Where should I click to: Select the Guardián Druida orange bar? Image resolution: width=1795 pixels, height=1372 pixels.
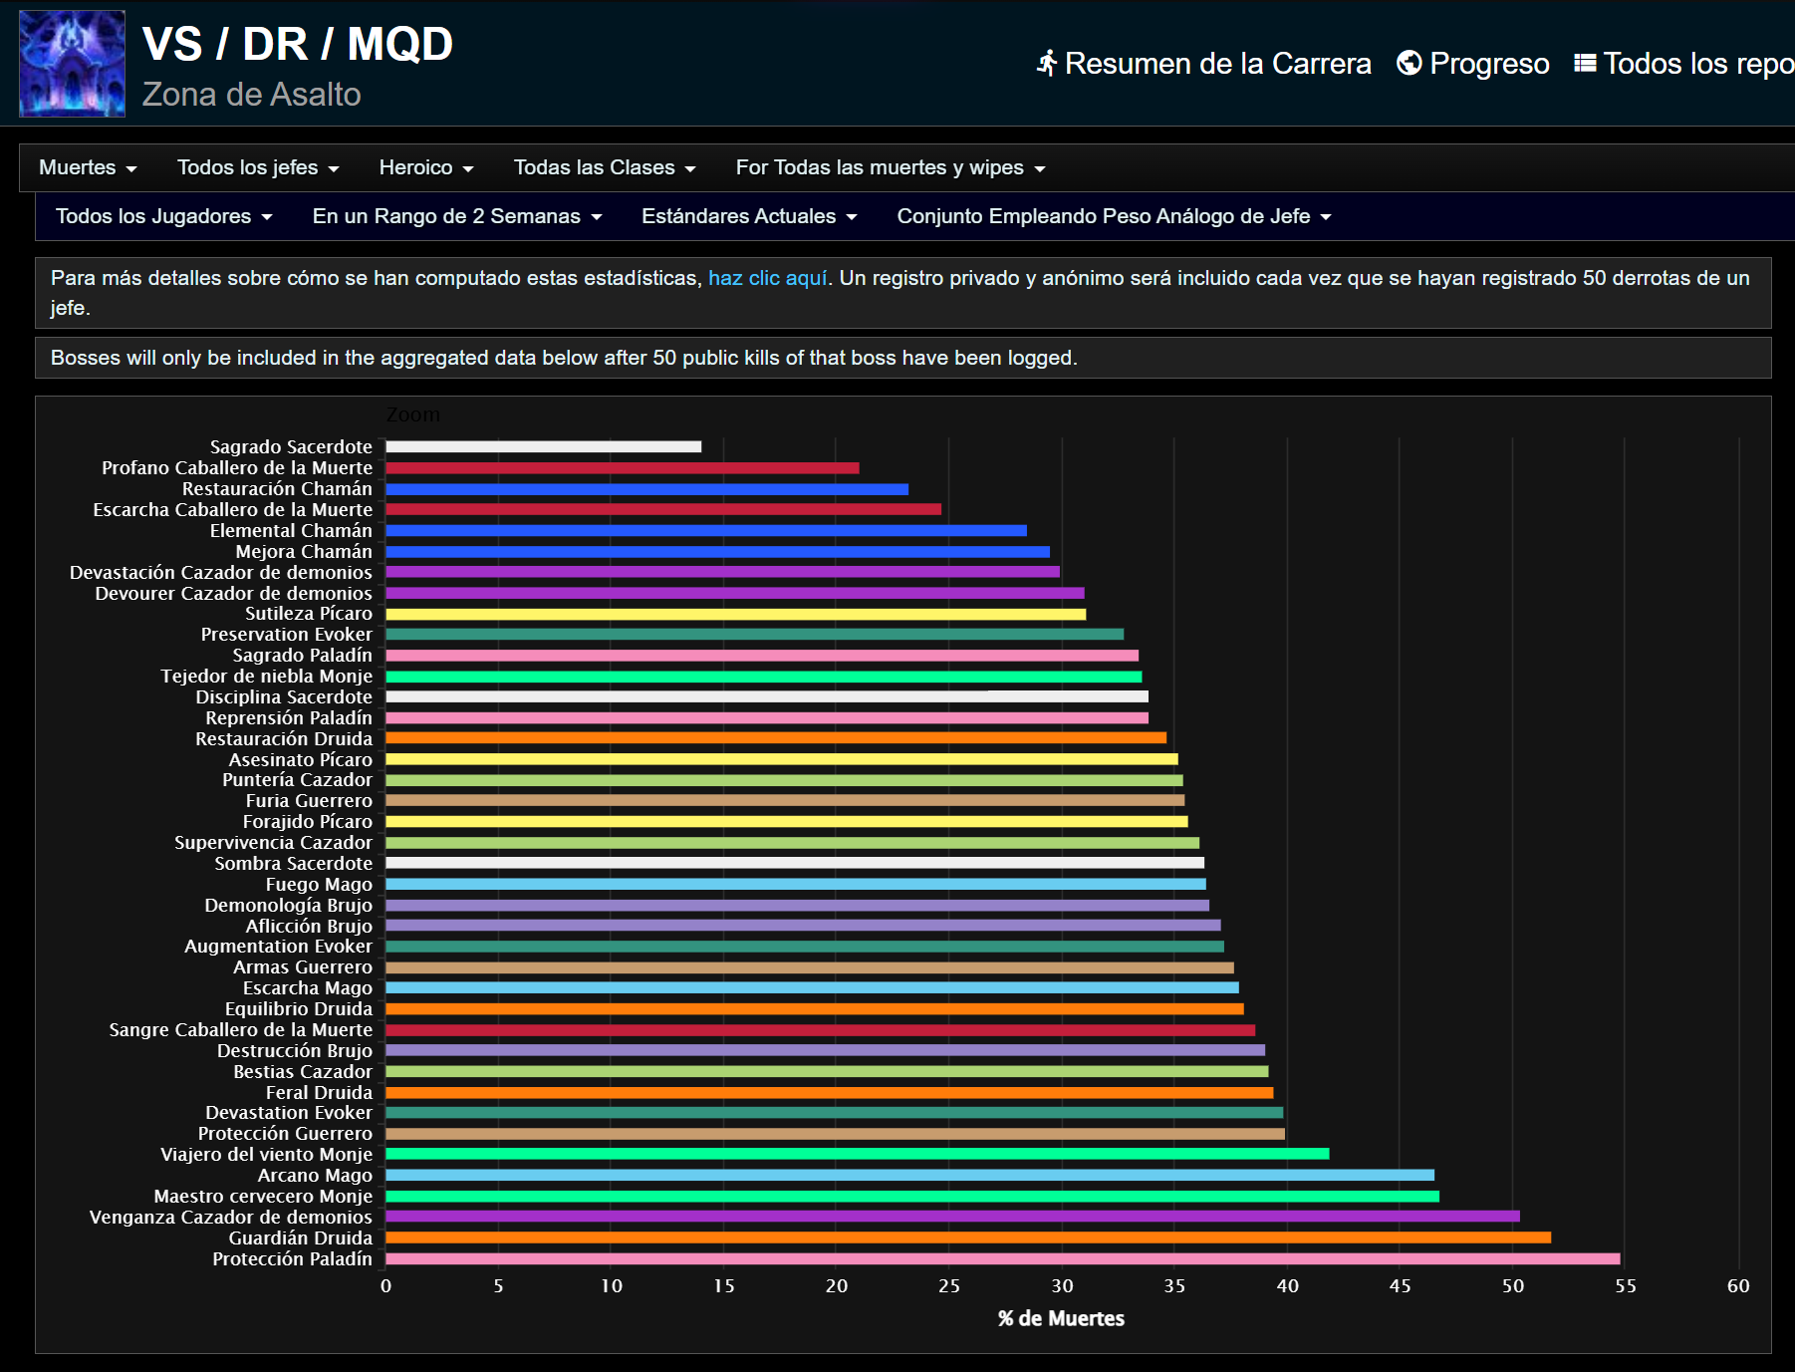pos(967,1237)
